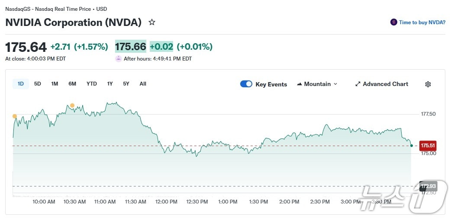Switch chart to YTD view
This screenshot has height=220, width=454.
(x=92, y=84)
